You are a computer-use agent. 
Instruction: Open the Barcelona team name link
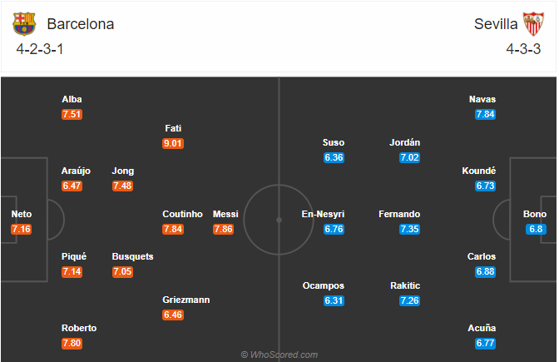(x=81, y=24)
